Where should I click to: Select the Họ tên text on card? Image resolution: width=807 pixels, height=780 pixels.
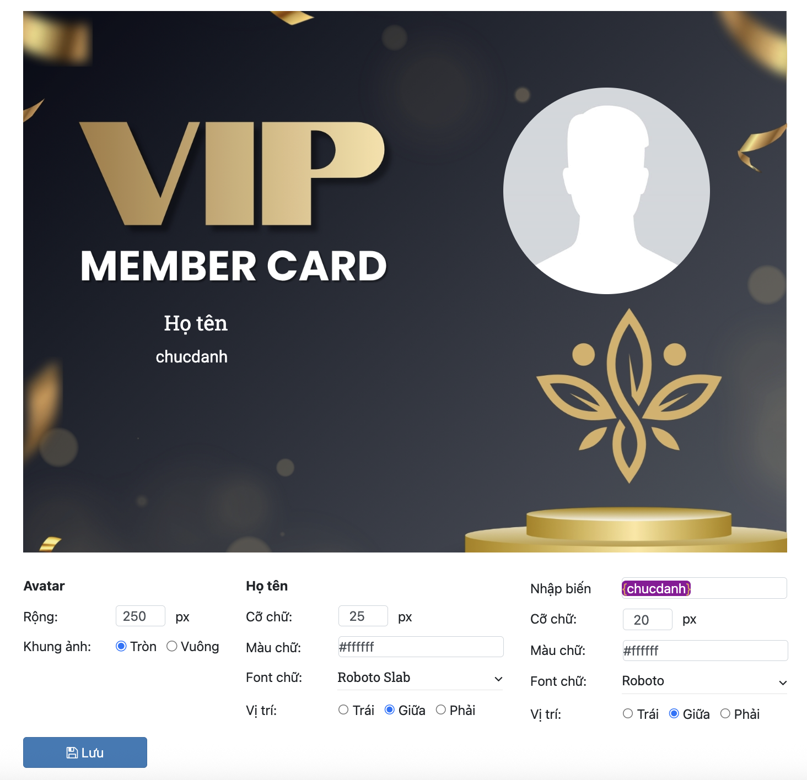(x=196, y=323)
